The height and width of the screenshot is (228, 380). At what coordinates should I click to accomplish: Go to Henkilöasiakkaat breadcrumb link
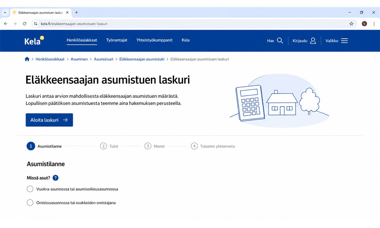point(50,59)
